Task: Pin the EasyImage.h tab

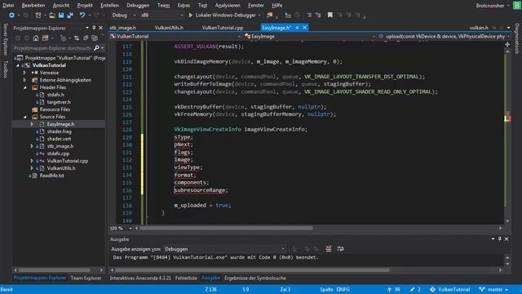Action: click(297, 28)
